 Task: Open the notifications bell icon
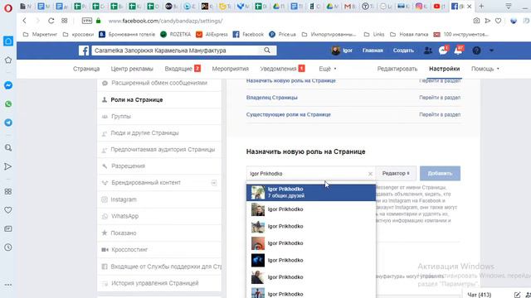458,50
